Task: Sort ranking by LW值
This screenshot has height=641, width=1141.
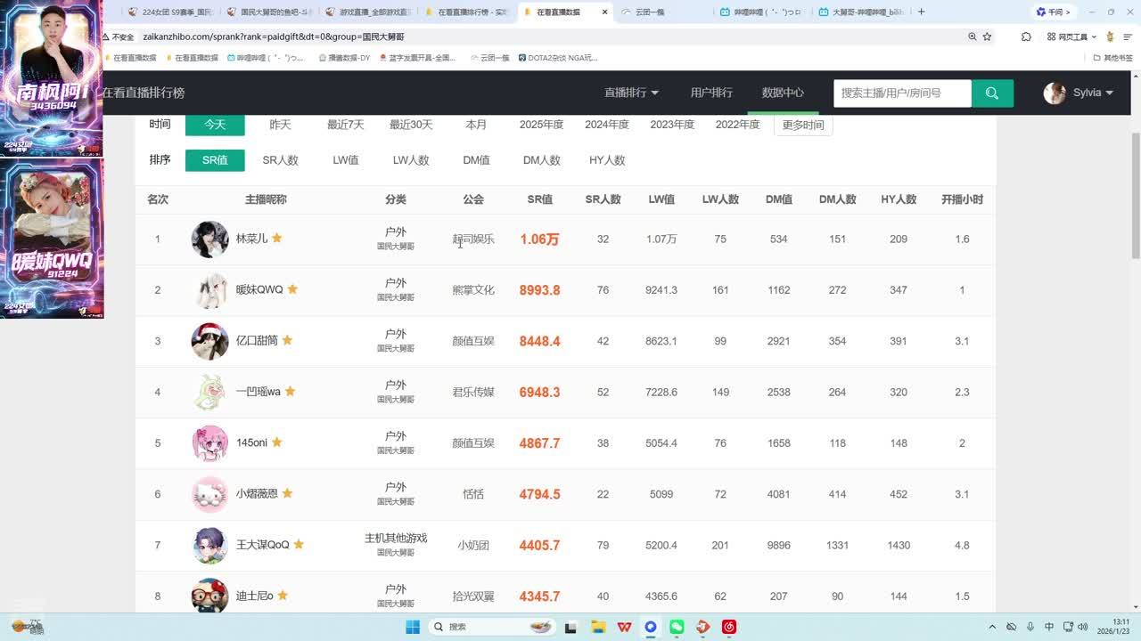Action: click(345, 160)
